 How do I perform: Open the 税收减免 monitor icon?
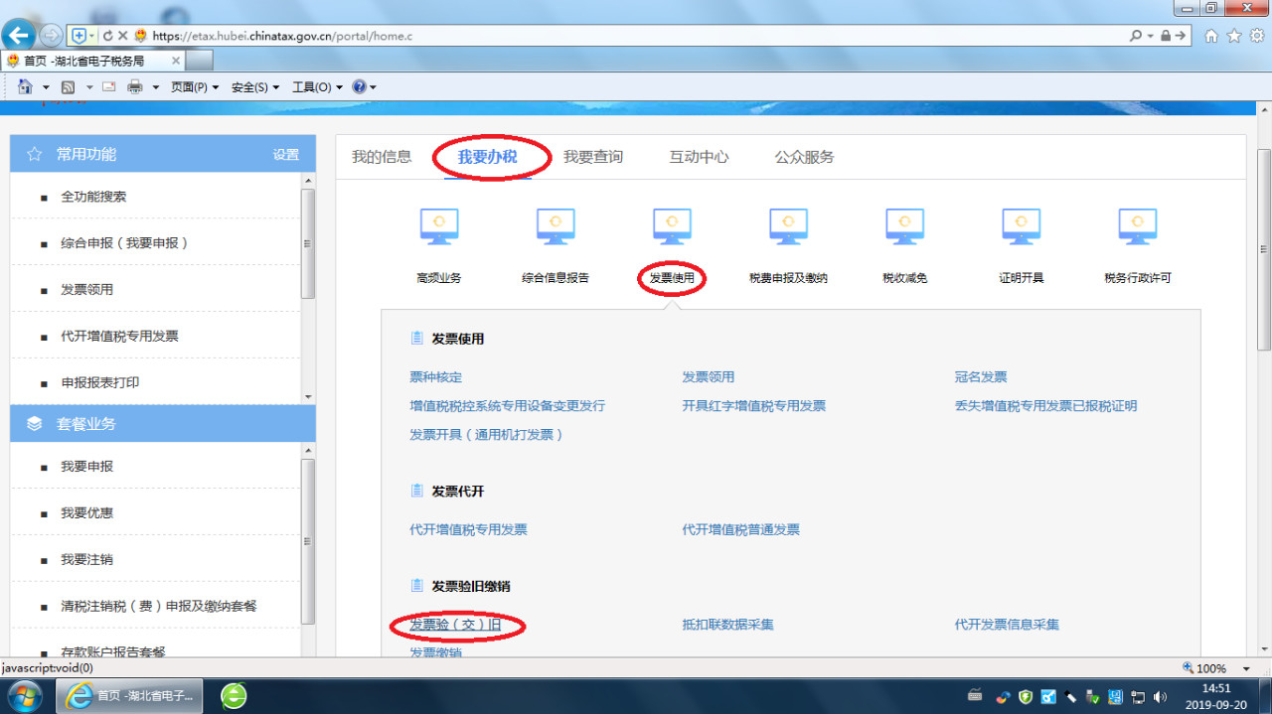[904, 227]
